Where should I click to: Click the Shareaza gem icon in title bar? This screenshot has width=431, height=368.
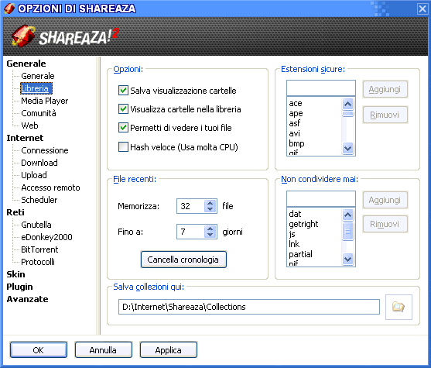pos(9,9)
